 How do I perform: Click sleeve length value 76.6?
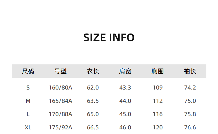[x=190, y=127]
